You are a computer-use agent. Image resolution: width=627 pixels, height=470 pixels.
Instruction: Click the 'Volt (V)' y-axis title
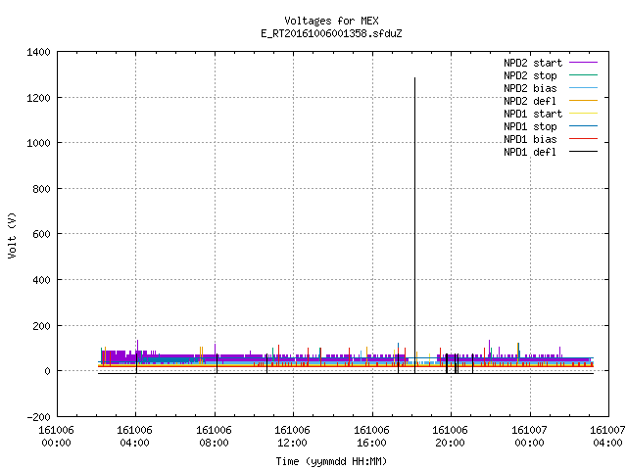(13, 235)
